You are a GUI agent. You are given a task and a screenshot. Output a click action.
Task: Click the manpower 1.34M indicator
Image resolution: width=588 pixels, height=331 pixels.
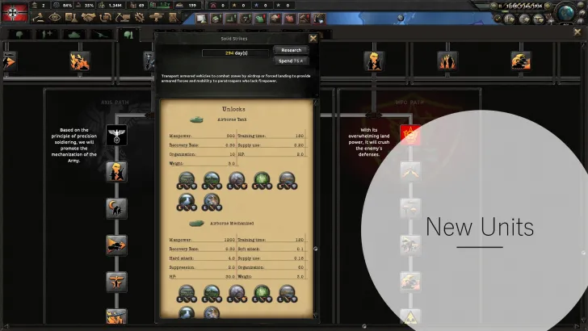coord(110,6)
